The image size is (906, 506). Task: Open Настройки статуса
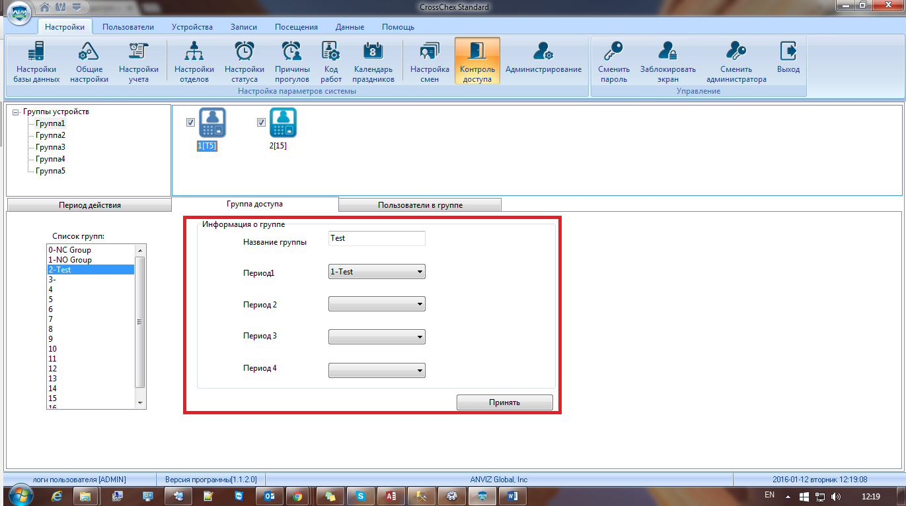point(245,61)
